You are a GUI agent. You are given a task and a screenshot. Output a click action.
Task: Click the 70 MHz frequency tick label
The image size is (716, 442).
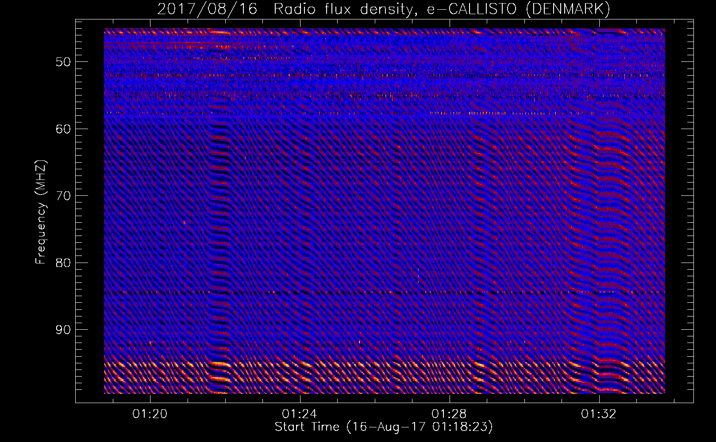[63, 196]
